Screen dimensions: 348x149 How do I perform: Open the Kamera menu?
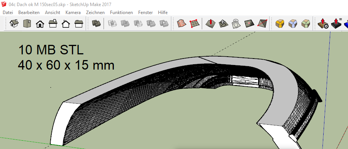point(73,13)
